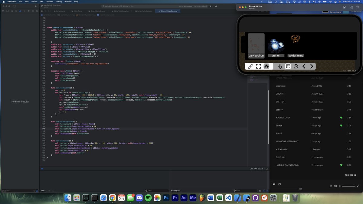This screenshot has width=363, height=204.
Task: Skip to next track in Spotify
Action: click(274, 184)
